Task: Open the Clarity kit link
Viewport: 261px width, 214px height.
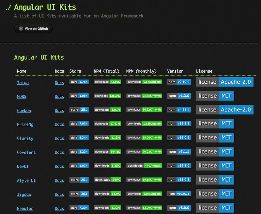Action: (x=25, y=138)
